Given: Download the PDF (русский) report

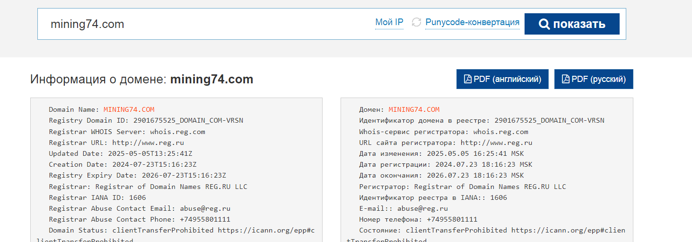Looking at the screenshot, I should click(594, 79).
